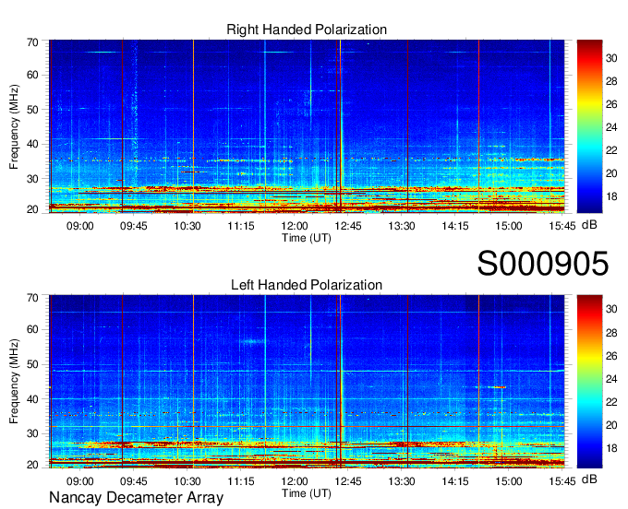Image resolution: width=628 pixels, height=509 pixels.
Task: Click the 15:45 time tick of Left Handed plot
Action: tap(562, 481)
